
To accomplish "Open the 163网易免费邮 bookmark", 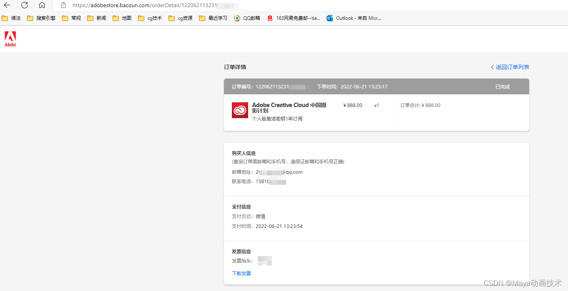I will point(294,18).
